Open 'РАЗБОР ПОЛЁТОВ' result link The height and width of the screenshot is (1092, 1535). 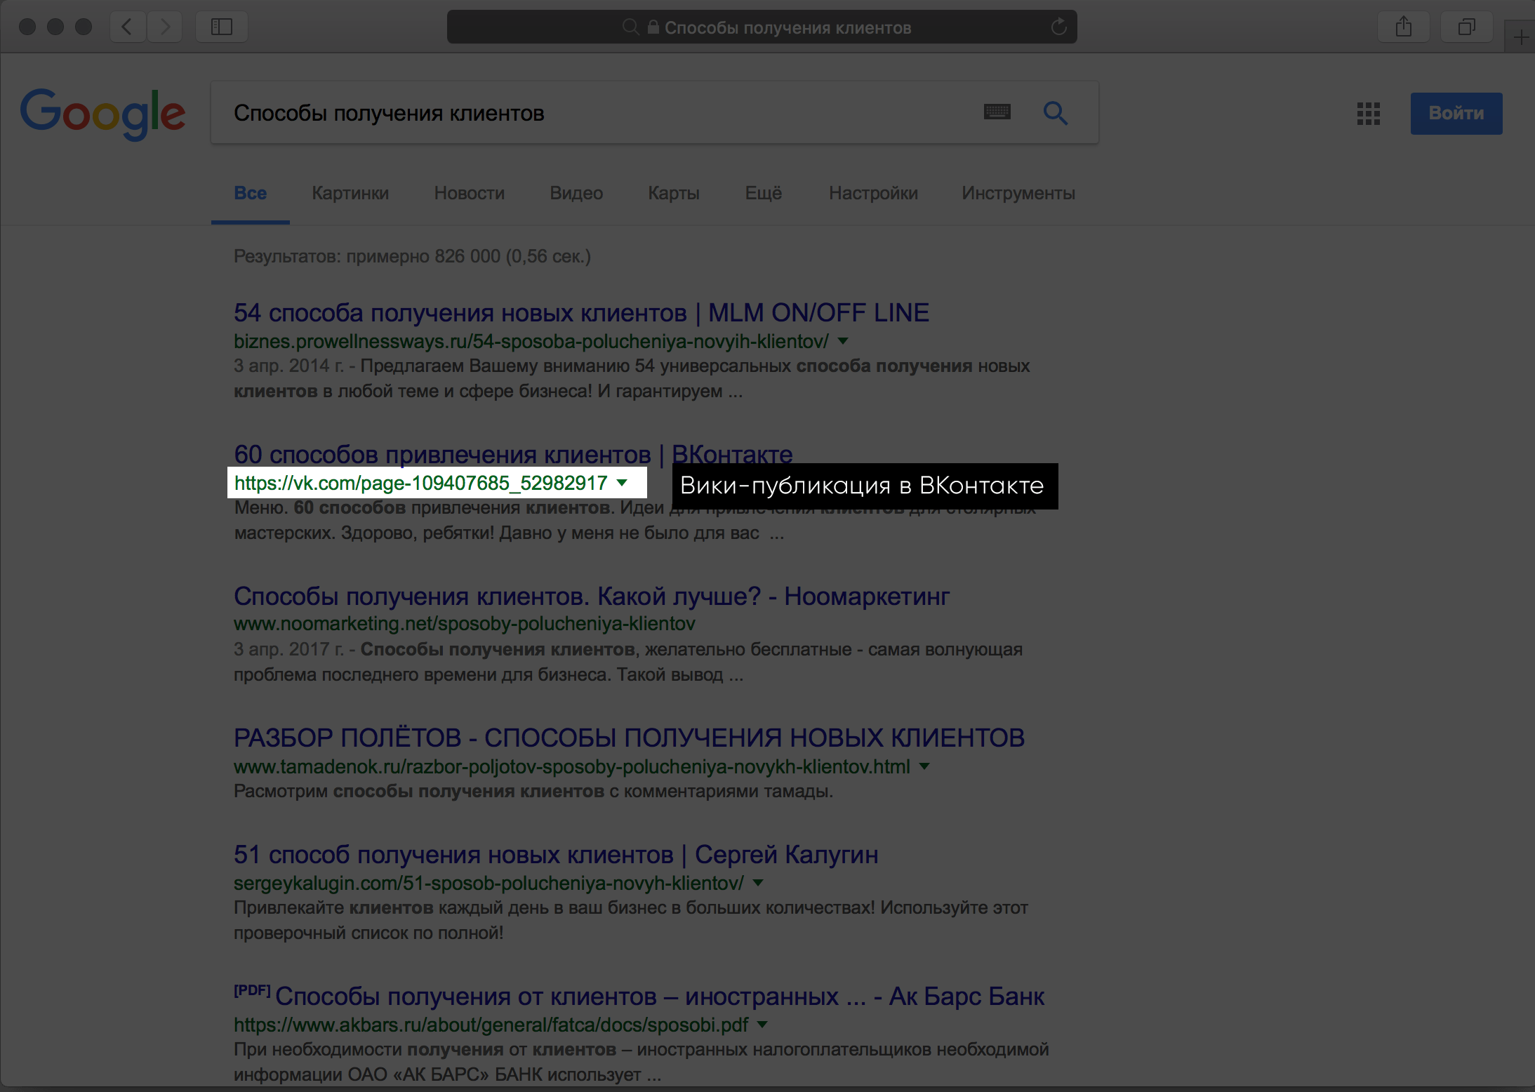629,738
